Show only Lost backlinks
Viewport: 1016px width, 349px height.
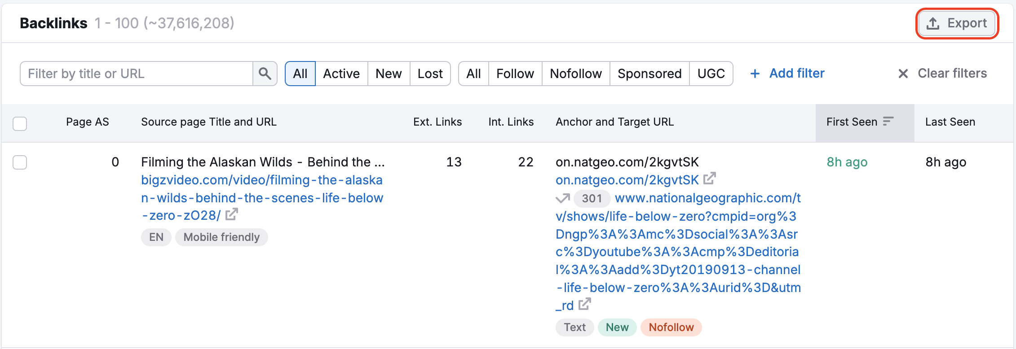pos(430,74)
